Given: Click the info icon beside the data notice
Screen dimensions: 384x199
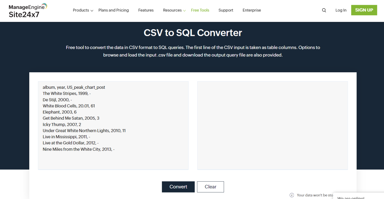Looking at the screenshot, I should pyautogui.click(x=291, y=195).
